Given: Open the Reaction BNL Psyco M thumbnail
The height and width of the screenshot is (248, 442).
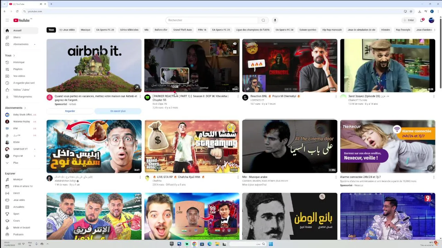Looking at the screenshot, I should tap(290, 65).
